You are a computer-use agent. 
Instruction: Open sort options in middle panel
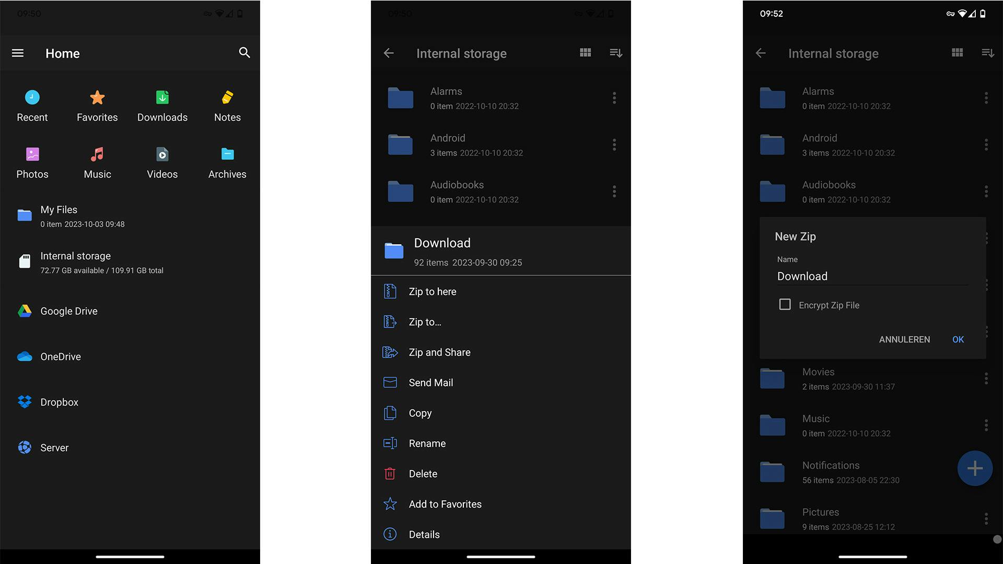616,53
